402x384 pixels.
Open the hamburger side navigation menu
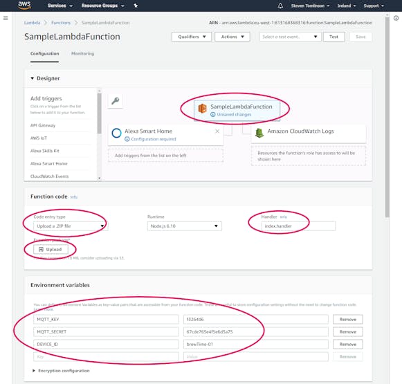click(x=6, y=18)
